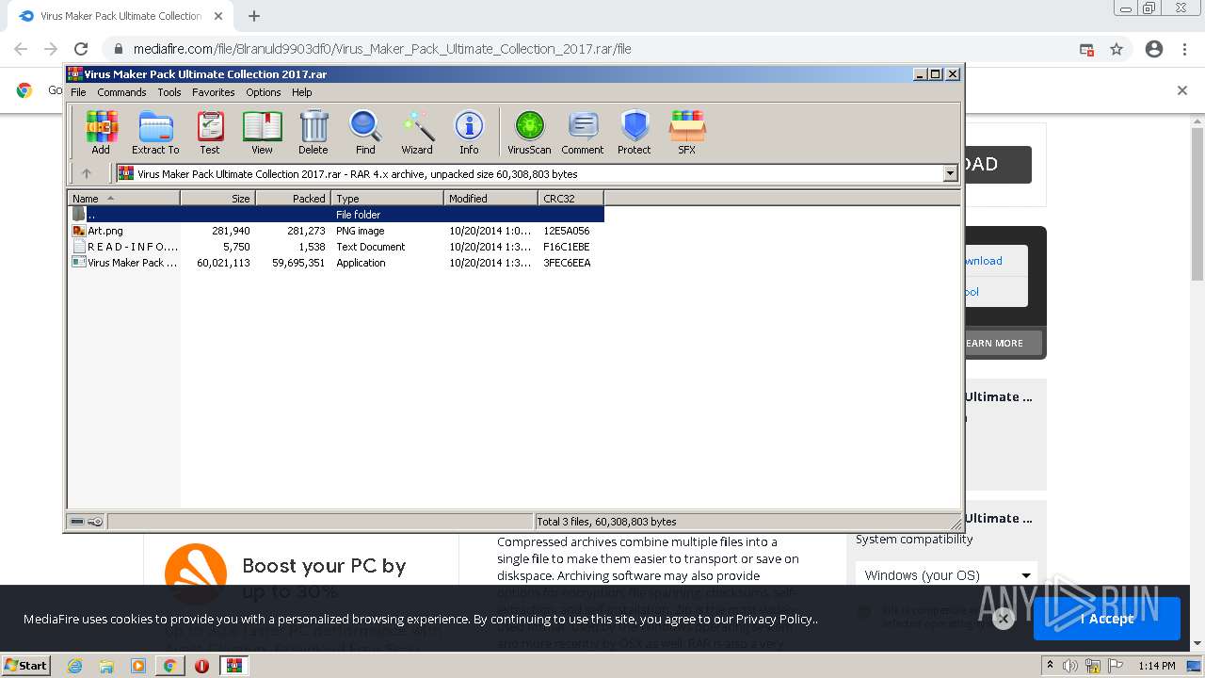Click the Delete trash icon

tap(313, 132)
